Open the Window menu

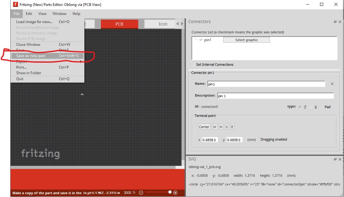59,14
